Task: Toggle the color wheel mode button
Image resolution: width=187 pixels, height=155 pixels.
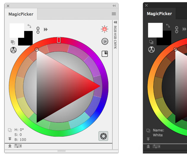Action: (x=103, y=136)
